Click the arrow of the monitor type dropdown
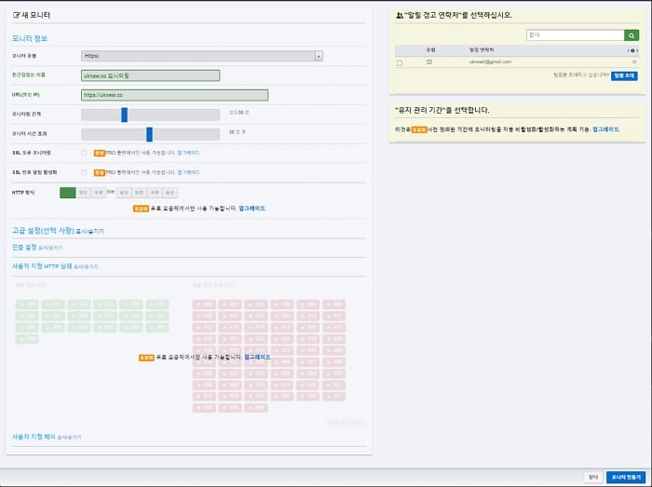This screenshot has width=652, height=487. pyautogui.click(x=319, y=56)
